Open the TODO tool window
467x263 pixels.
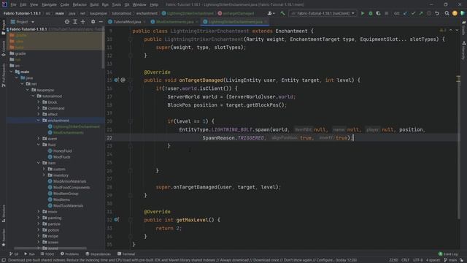pyautogui.click(x=47, y=254)
